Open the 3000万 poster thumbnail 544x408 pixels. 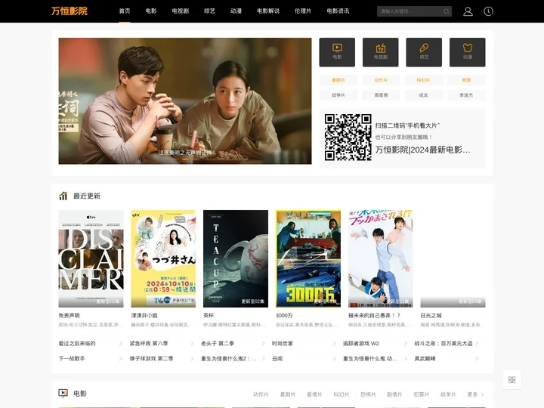[x=308, y=258]
